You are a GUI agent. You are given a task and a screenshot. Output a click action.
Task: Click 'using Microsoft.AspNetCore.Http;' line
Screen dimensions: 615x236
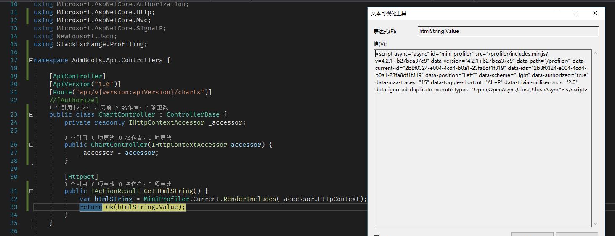[95, 12]
